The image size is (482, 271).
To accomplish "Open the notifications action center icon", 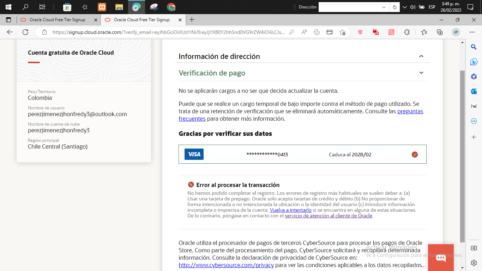I will 470,7.
